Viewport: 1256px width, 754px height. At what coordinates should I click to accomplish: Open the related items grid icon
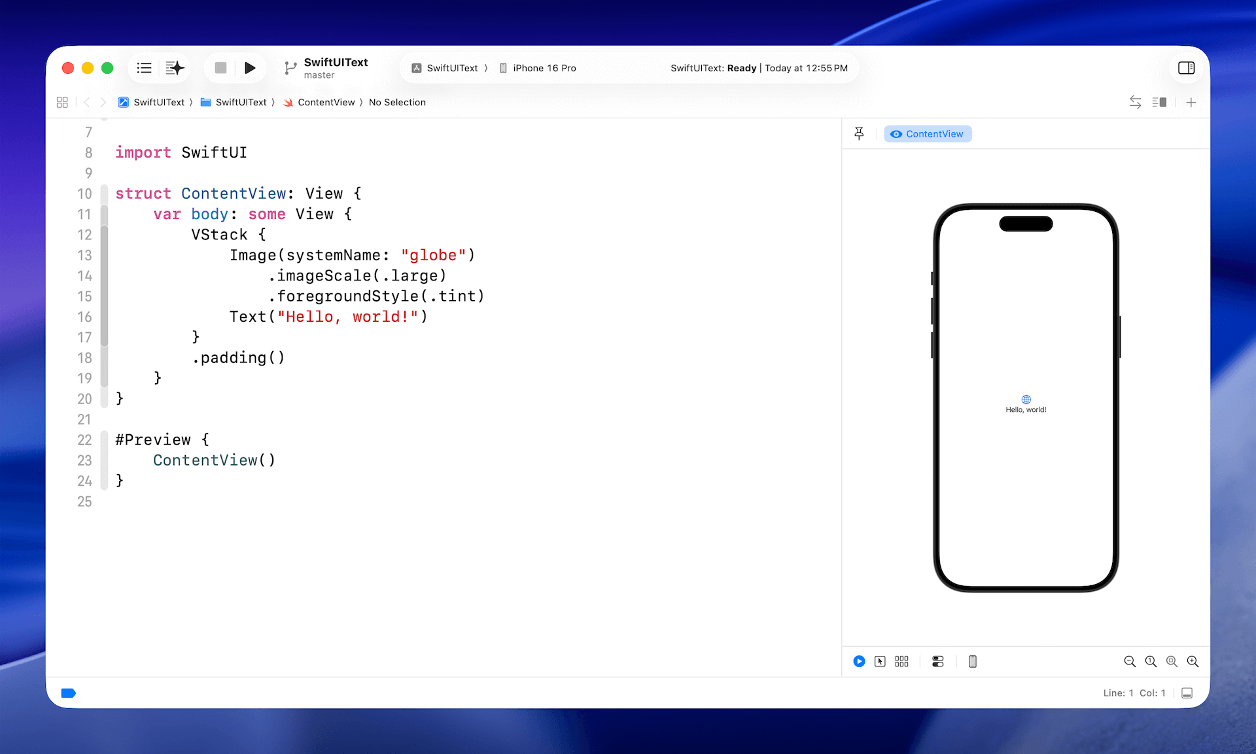tap(62, 103)
